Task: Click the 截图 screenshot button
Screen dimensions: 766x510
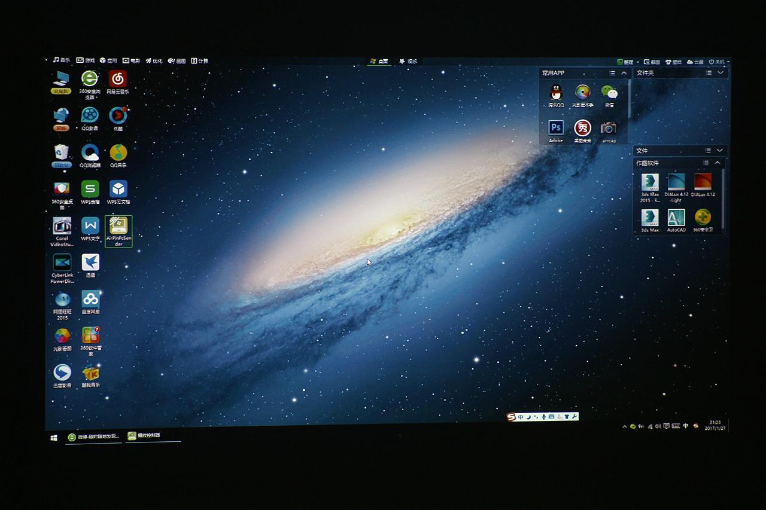Action: tap(652, 62)
